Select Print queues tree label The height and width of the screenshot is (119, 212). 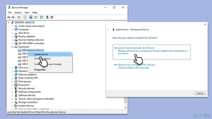[x=25, y=81]
